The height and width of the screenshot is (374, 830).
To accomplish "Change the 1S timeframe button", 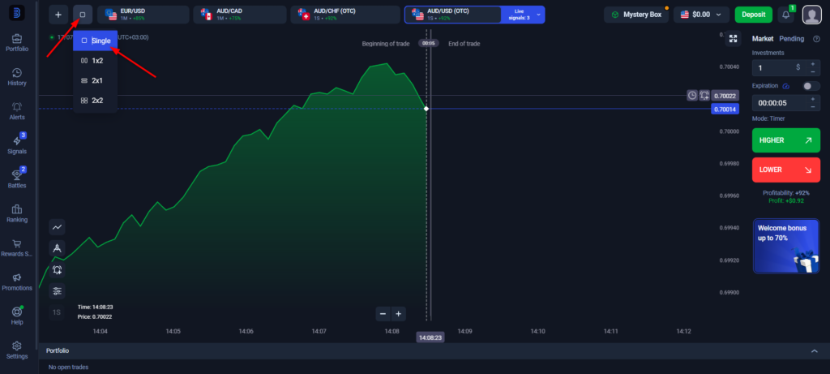I will coord(57,312).
